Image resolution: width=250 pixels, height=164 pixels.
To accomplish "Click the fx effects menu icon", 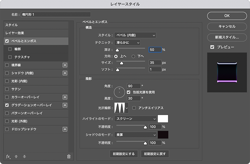I will click(x=8, y=156).
